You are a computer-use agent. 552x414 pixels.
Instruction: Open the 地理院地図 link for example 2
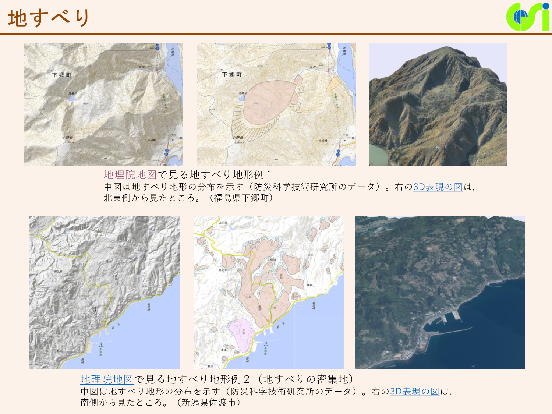(x=107, y=379)
